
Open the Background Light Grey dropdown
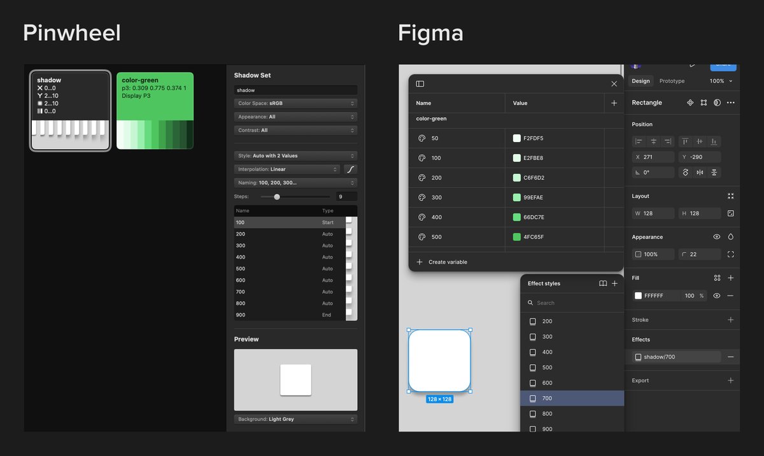pyautogui.click(x=295, y=419)
